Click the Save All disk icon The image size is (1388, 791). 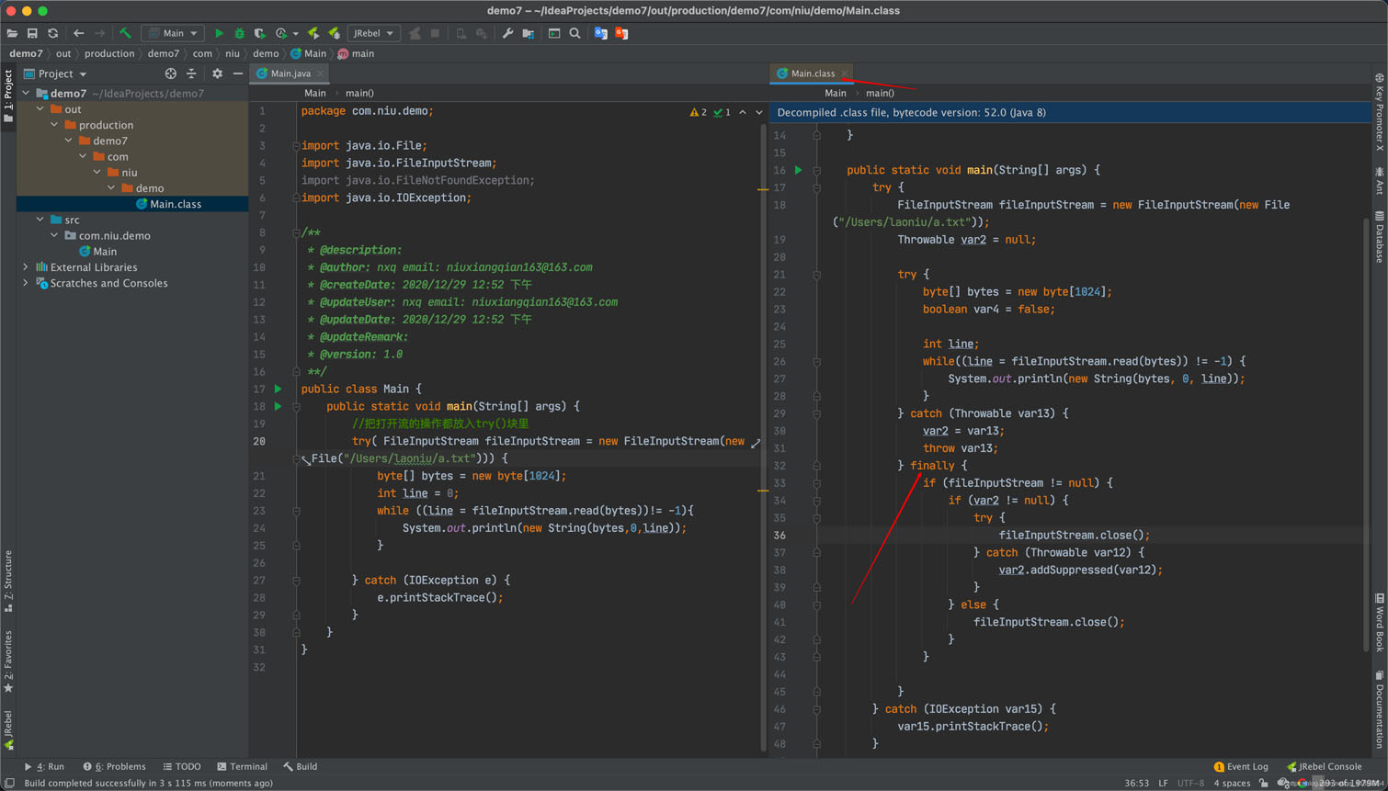[32, 33]
